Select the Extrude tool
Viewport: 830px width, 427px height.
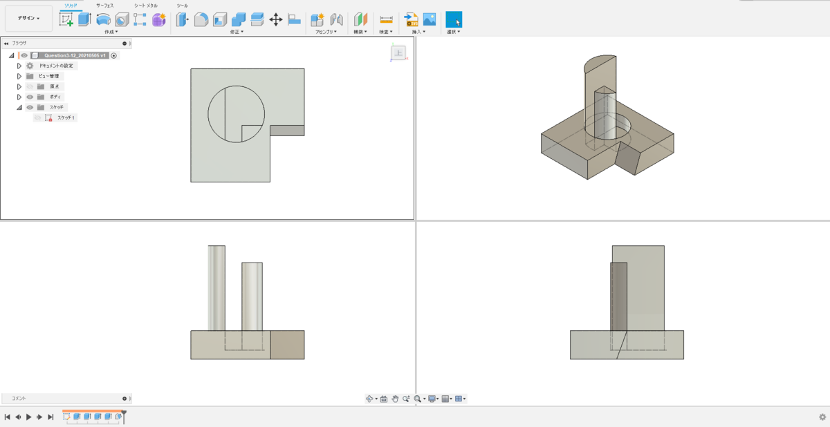[x=84, y=19]
